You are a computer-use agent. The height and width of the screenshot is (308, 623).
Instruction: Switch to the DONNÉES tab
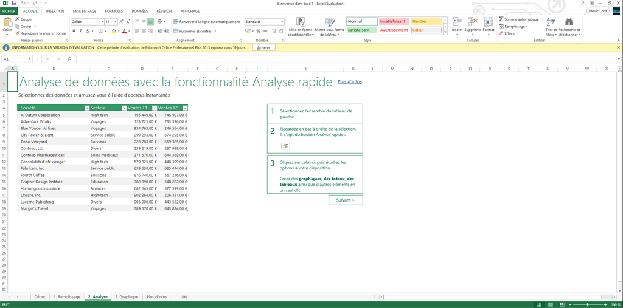(141, 11)
